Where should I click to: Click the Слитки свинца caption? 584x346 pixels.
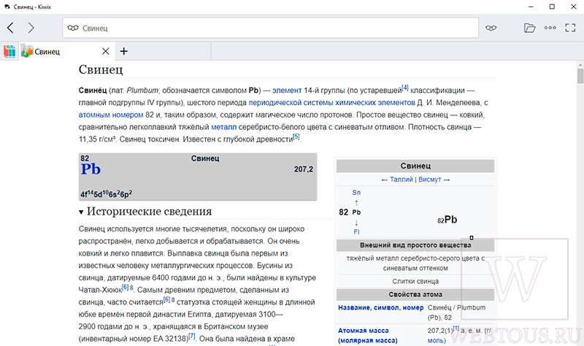pyautogui.click(x=415, y=282)
